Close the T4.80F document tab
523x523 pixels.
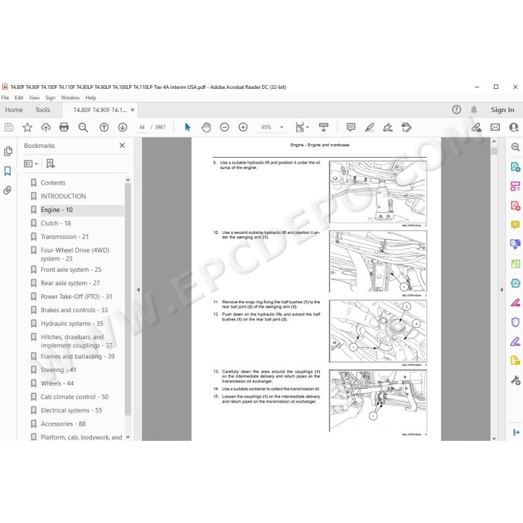tap(132, 110)
